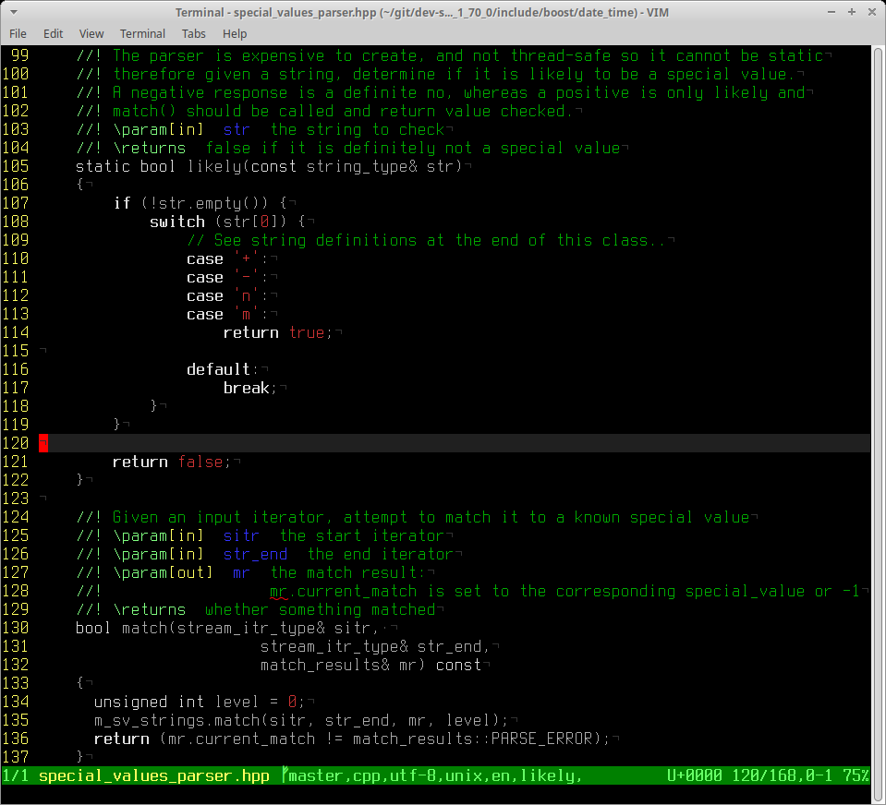Click 'PARSE_ERROR' on line 136
This screenshot has width=886, height=805.
(541, 739)
